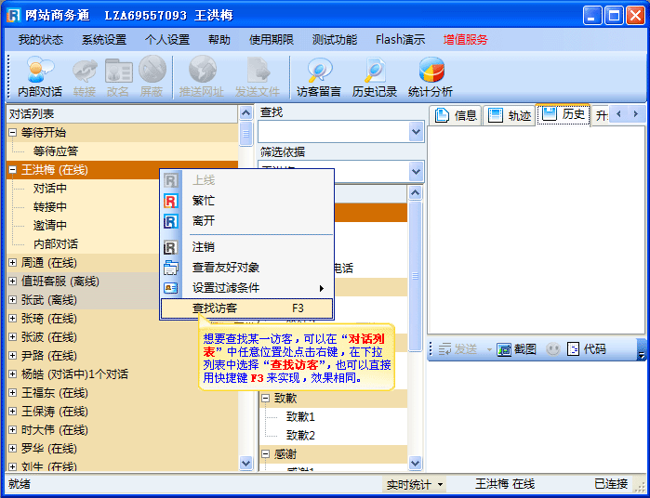Open 设置过滤条件 submenu

tap(226, 288)
